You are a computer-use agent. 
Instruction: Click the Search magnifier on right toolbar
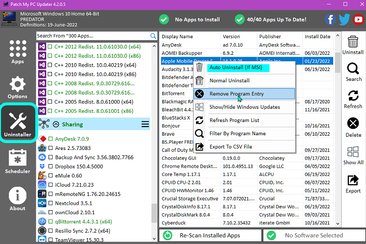pos(353,69)
